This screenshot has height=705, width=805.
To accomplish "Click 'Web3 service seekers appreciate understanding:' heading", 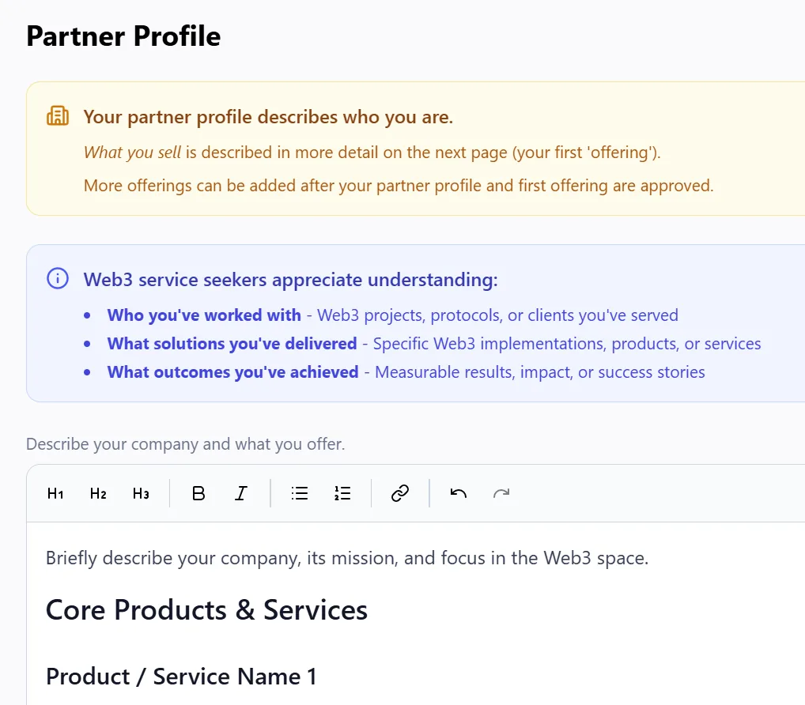I will [290, 280].
